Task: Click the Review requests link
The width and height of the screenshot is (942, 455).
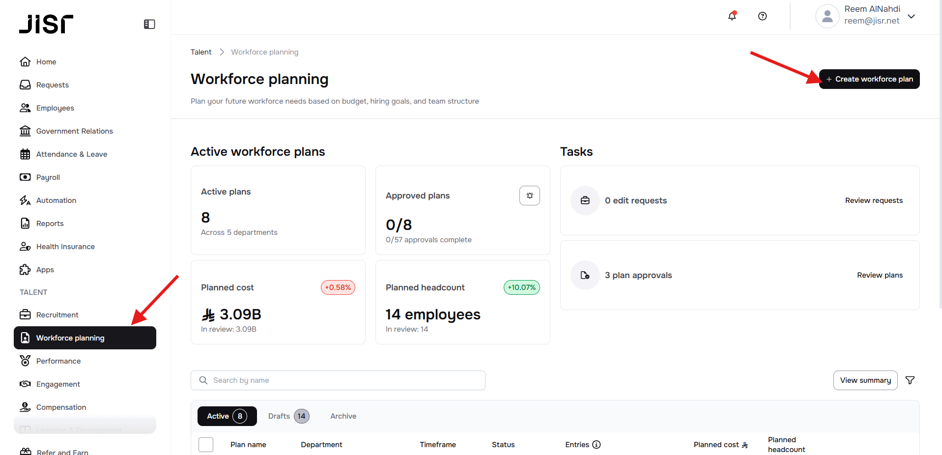Action: (x=873, y=200)
